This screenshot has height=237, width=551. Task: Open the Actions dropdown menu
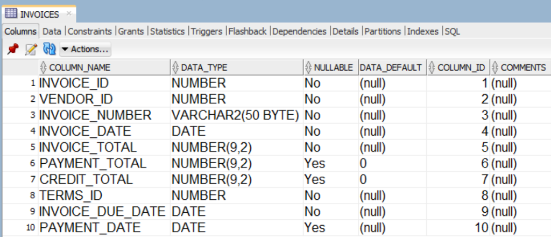pos(86,50)
